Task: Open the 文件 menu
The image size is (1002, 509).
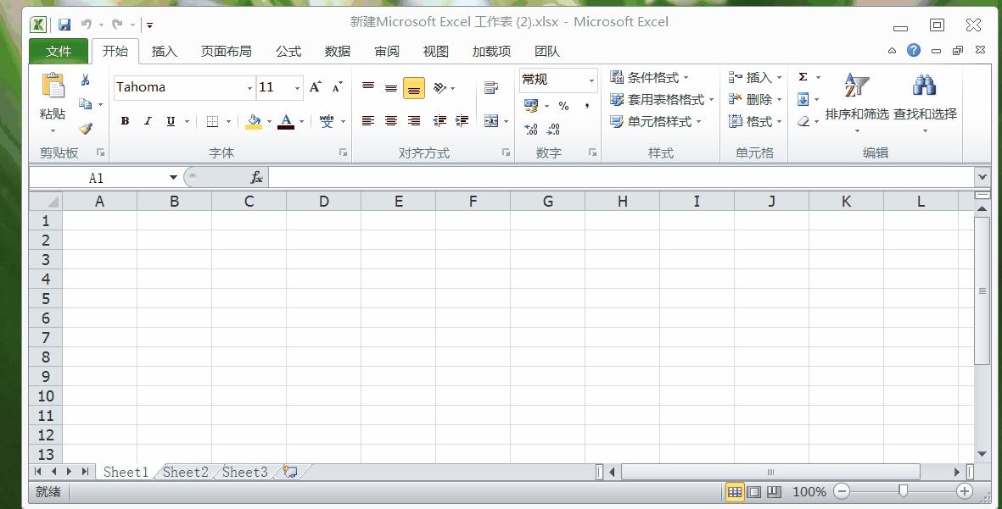Action: click(57, 51)
